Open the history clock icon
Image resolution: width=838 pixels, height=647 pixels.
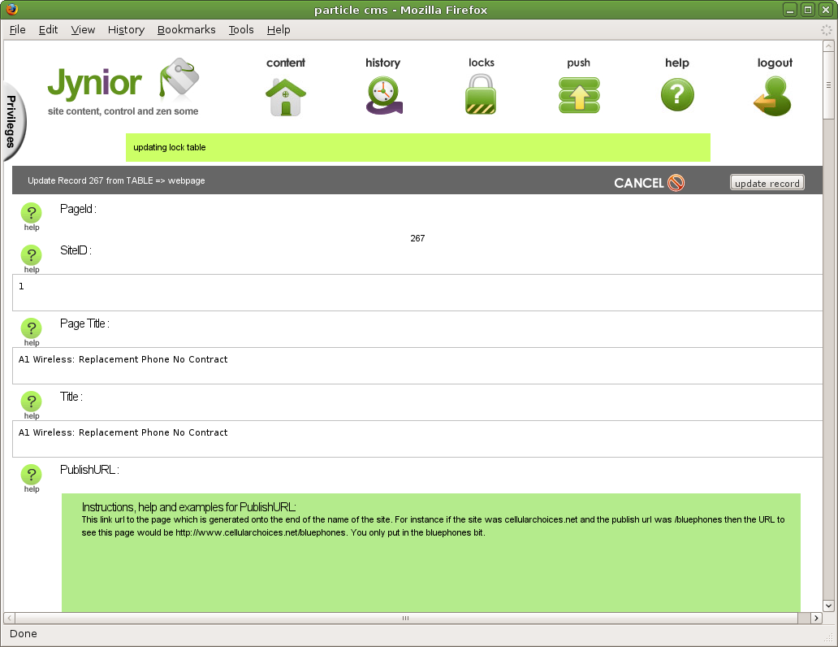[x=383, y=96]
